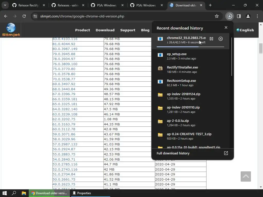Click the page vertical scrollbar thumb
263x197 pixels.
tap(261, 48)
